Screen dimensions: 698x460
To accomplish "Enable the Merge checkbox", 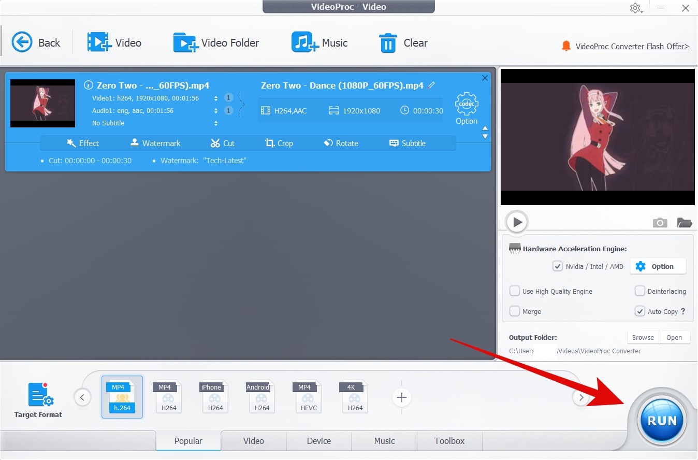I will 515,311.
